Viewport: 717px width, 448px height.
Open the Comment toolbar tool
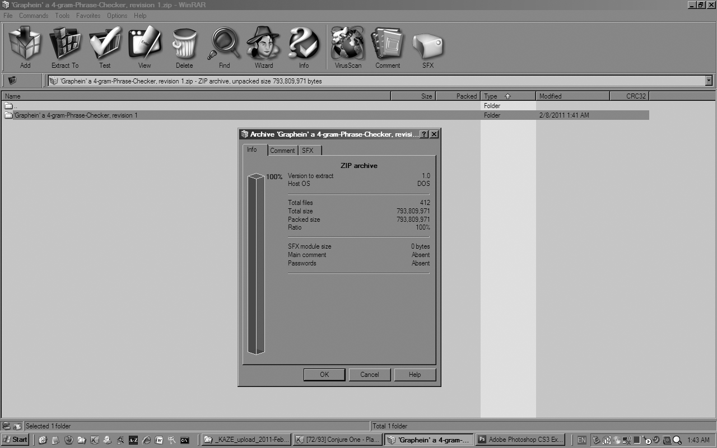388,48
